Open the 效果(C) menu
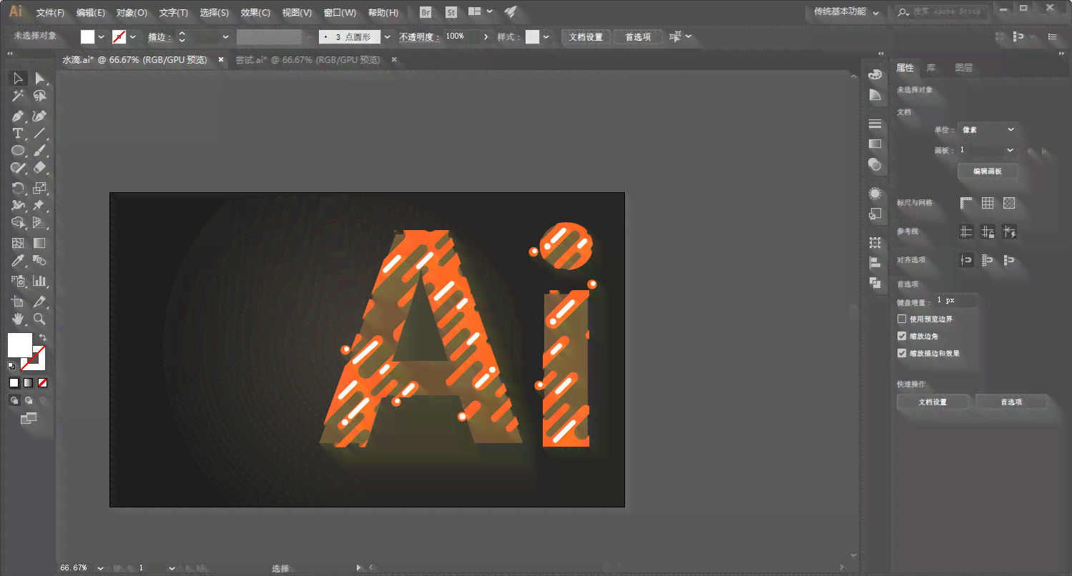Screen dimensions: 1072x576 [x=255, y=13]
